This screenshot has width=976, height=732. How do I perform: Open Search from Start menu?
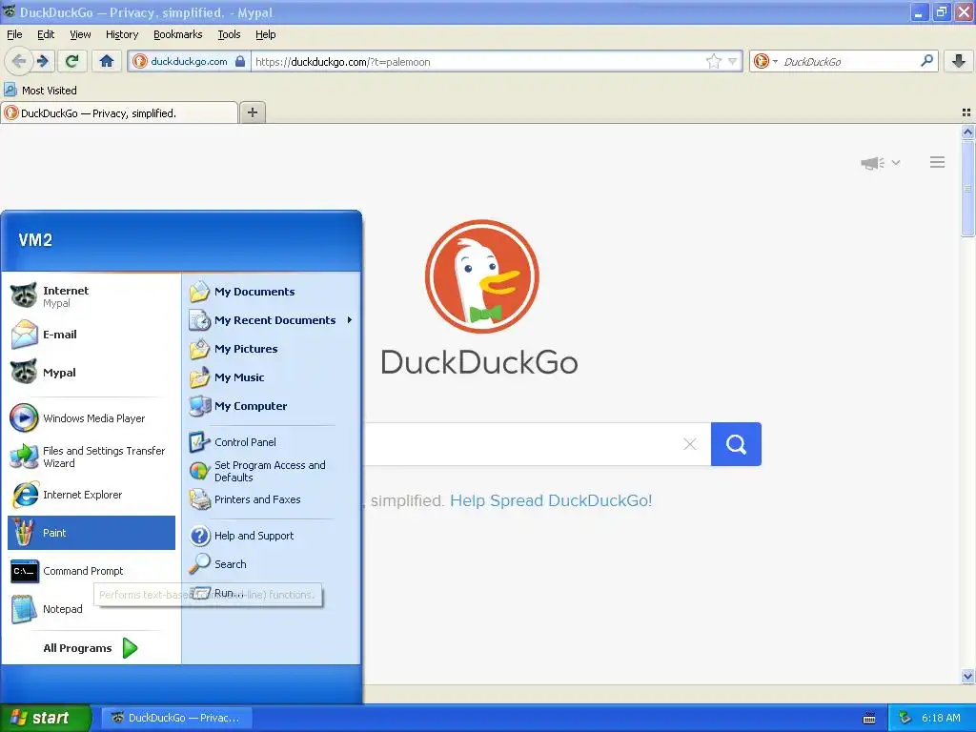click(271, 564)
